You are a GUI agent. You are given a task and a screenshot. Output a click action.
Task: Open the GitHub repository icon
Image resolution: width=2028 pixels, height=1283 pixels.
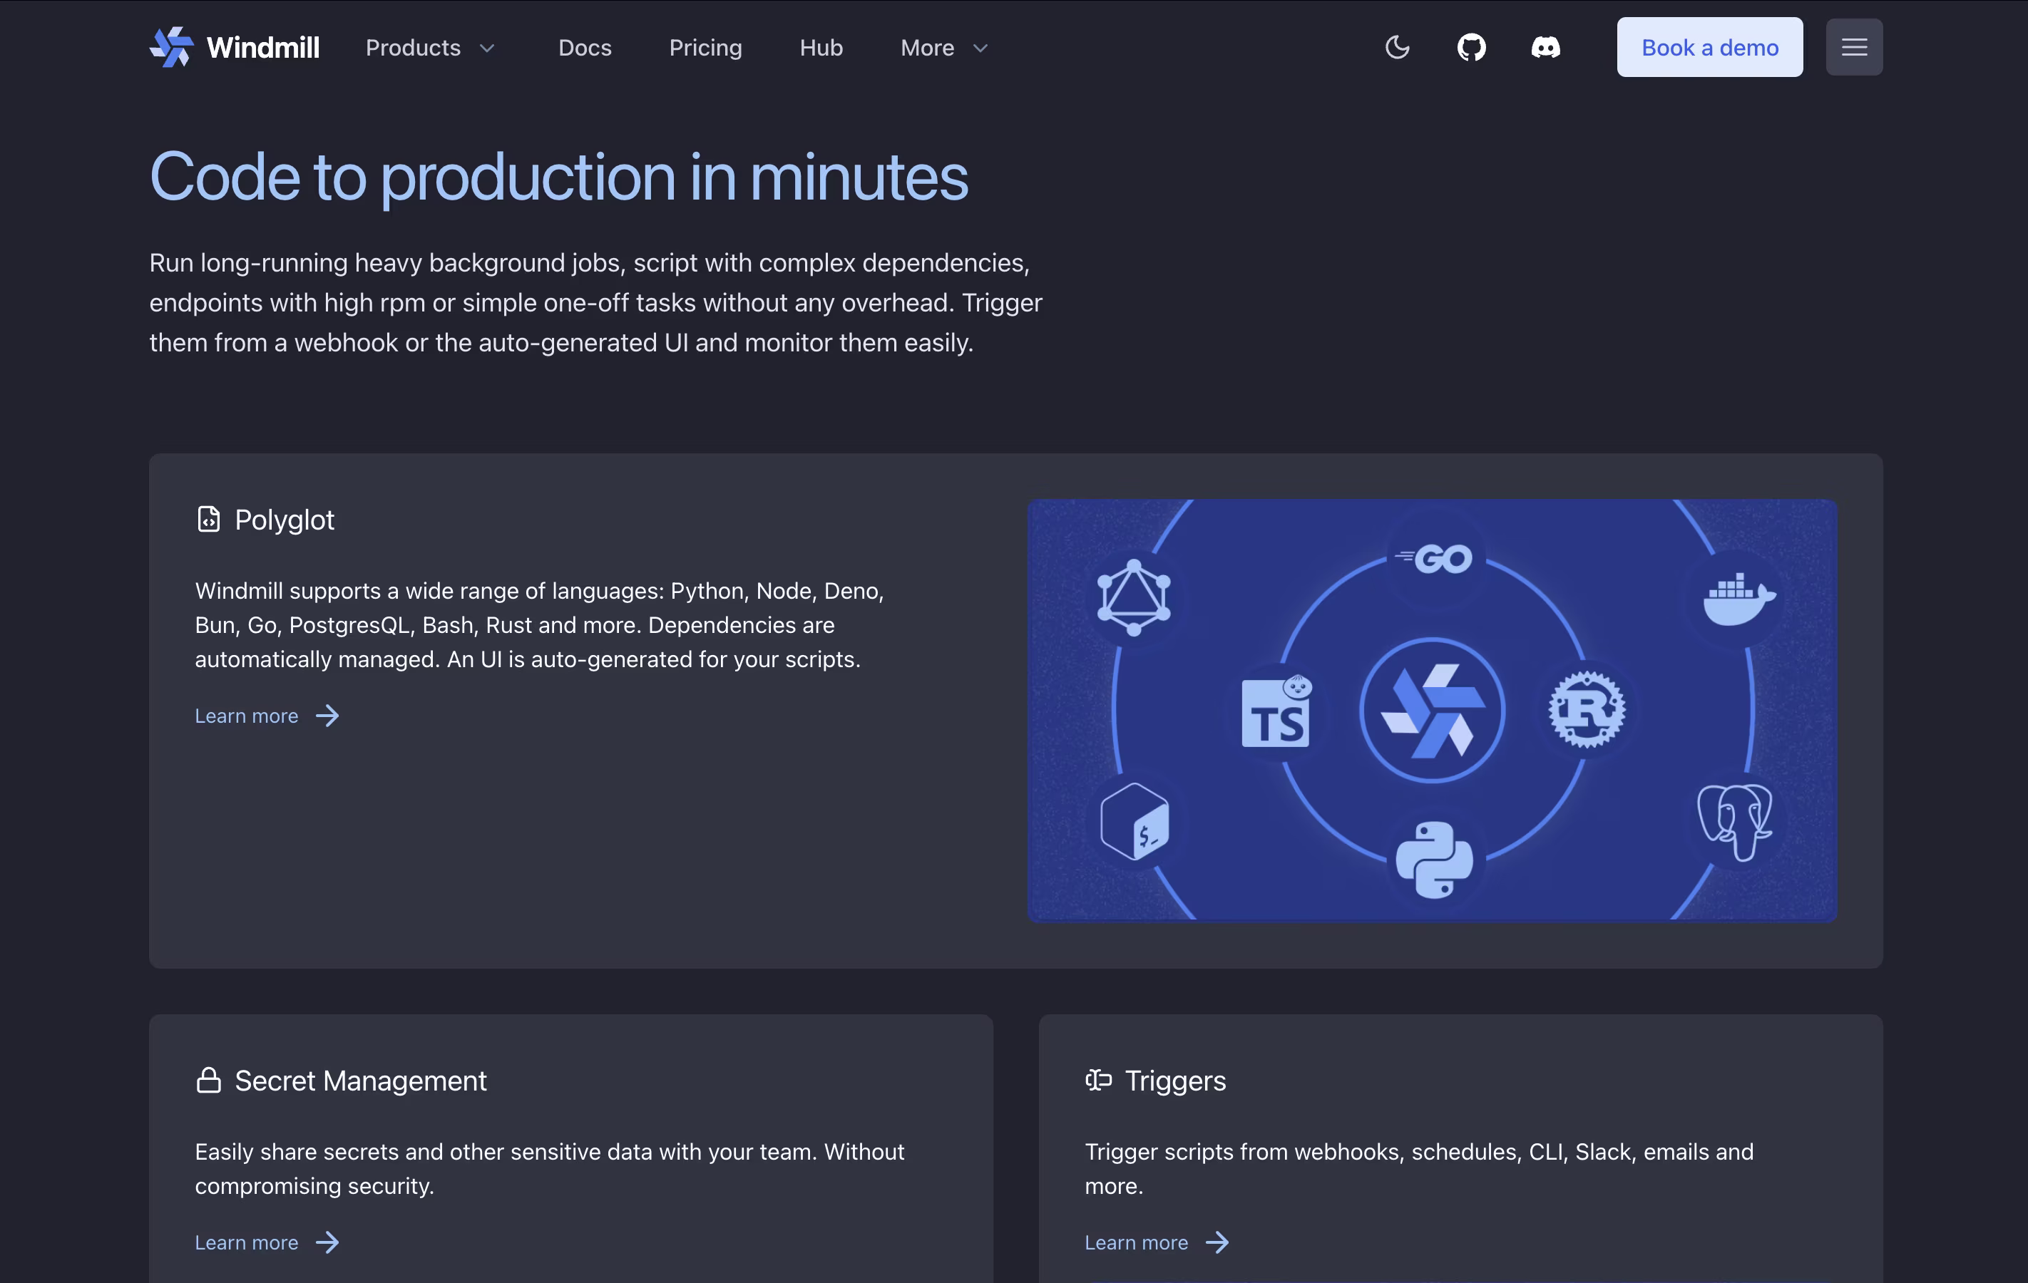click(1471, 47)
